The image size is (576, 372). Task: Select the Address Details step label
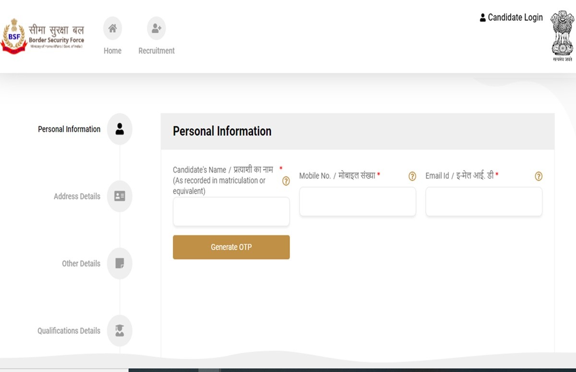(77, 196)
